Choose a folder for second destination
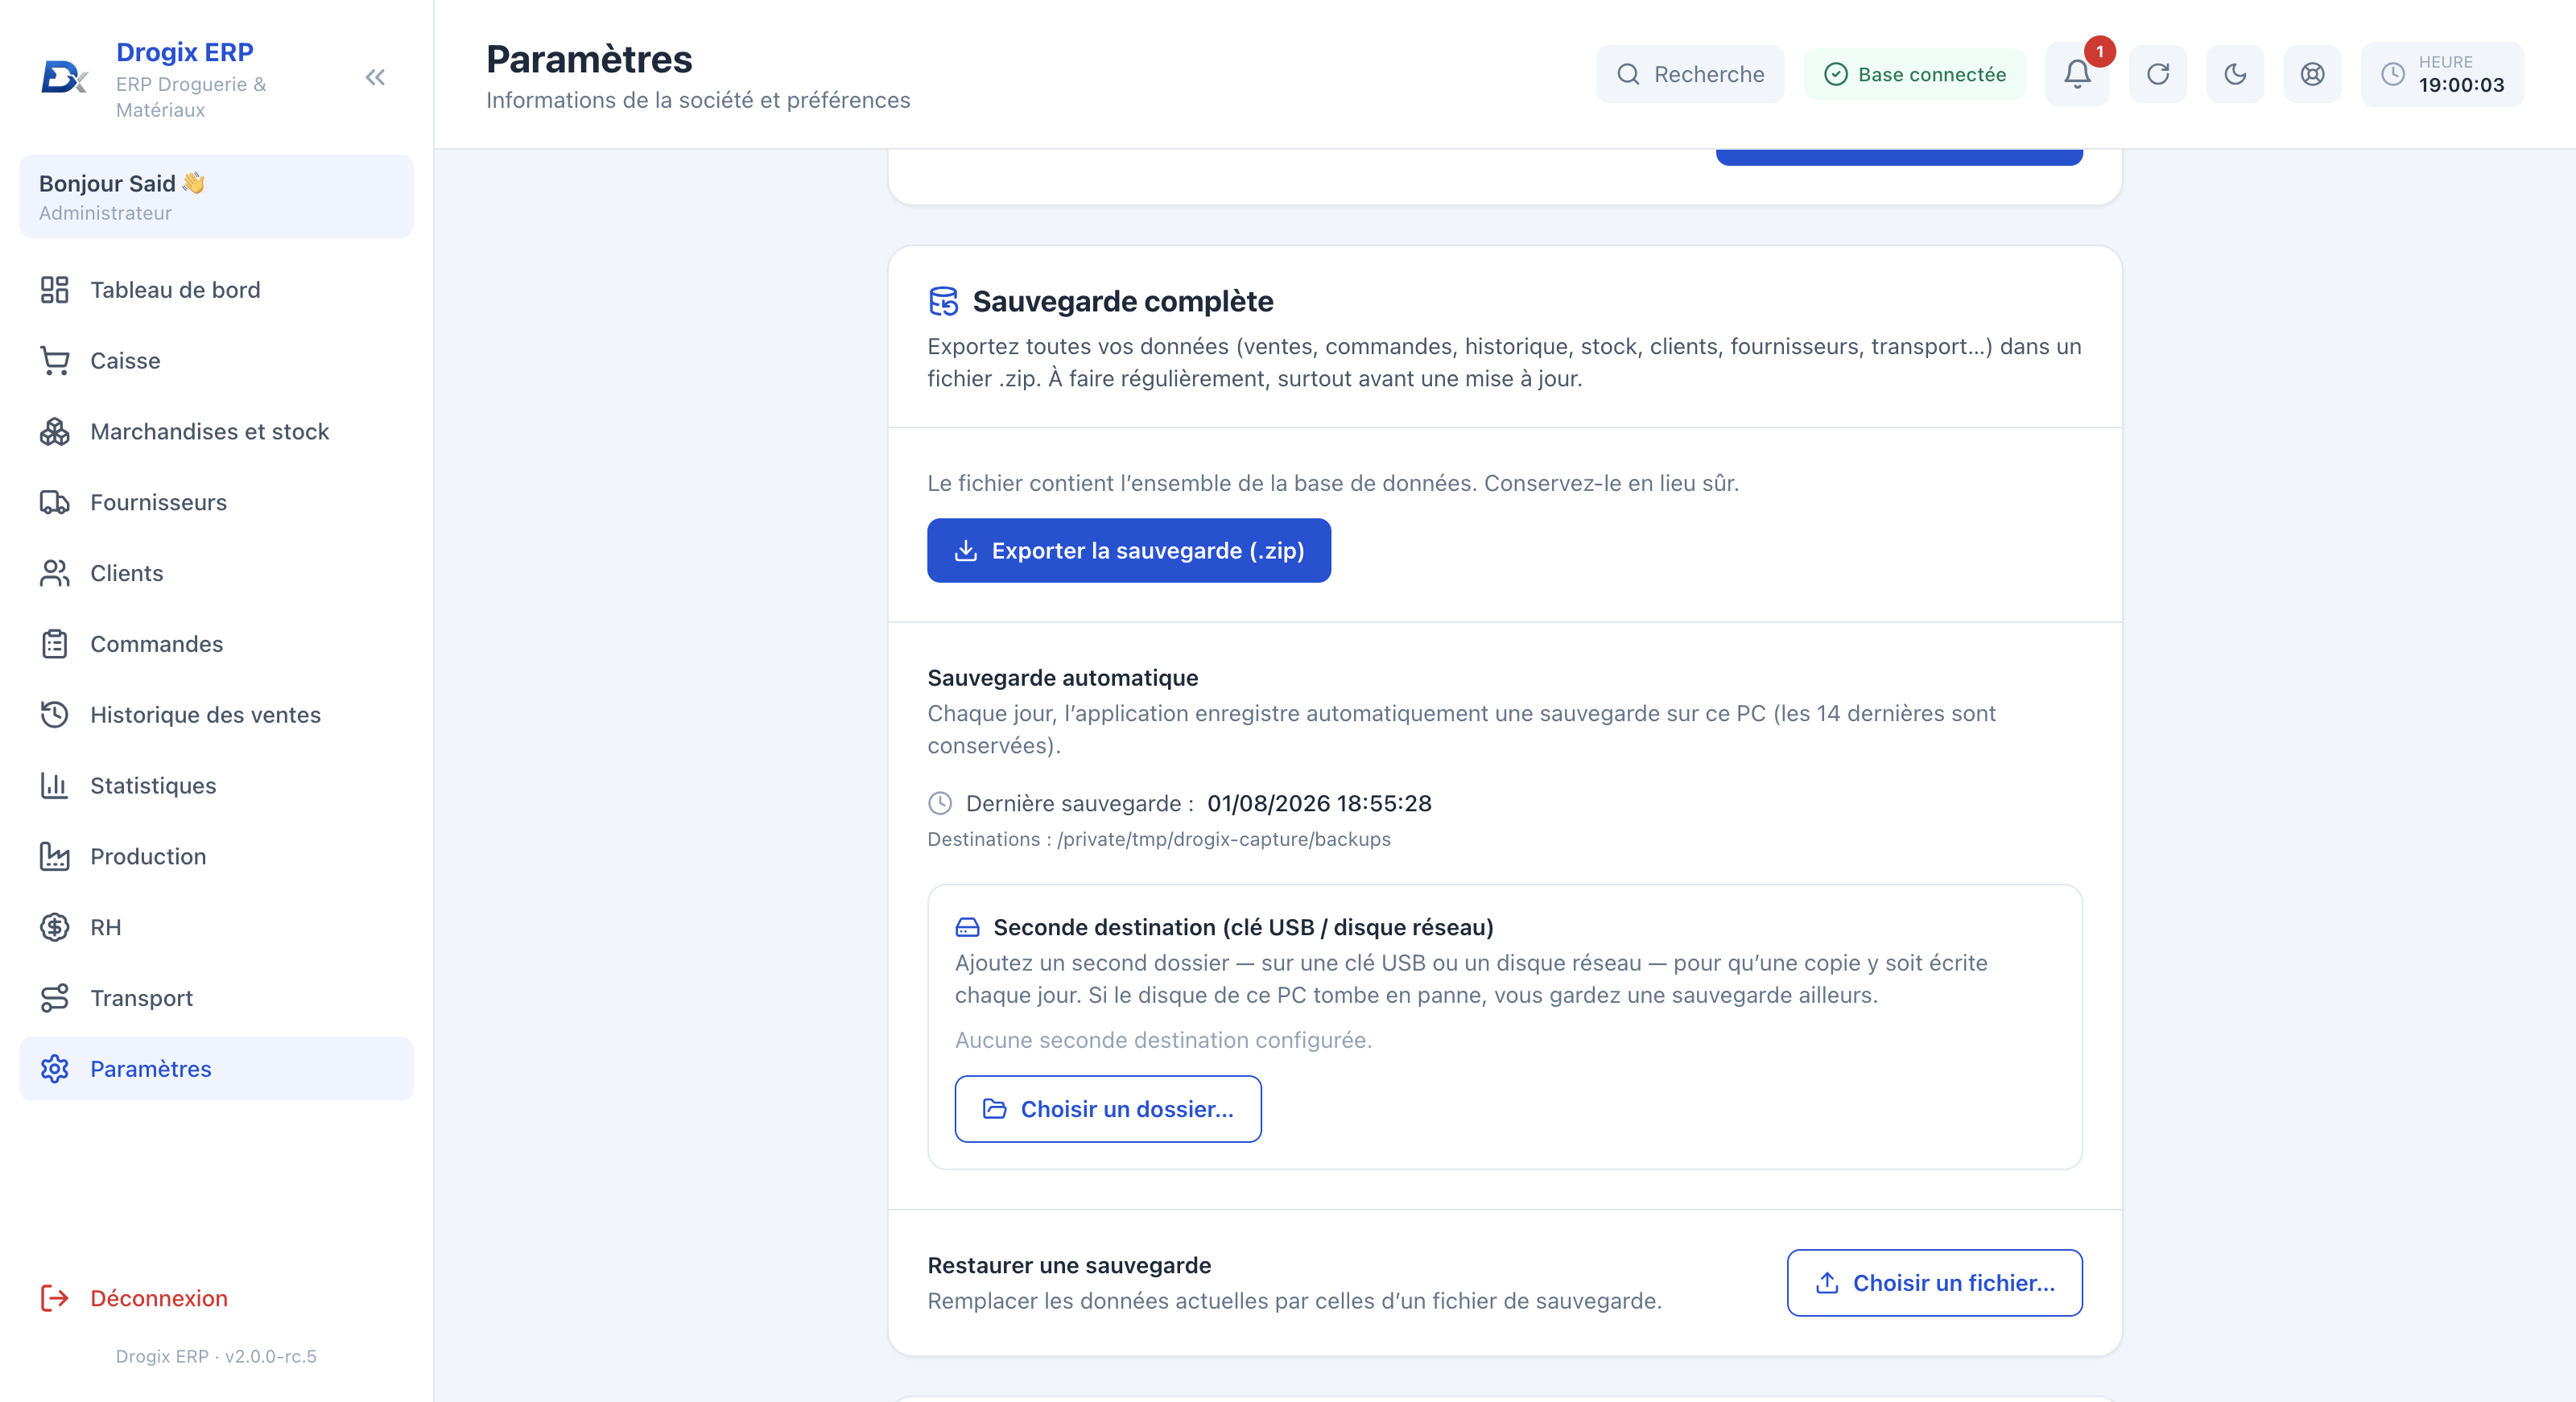Screen dimensions: 2576x1402 (x=1108, y=1109)
